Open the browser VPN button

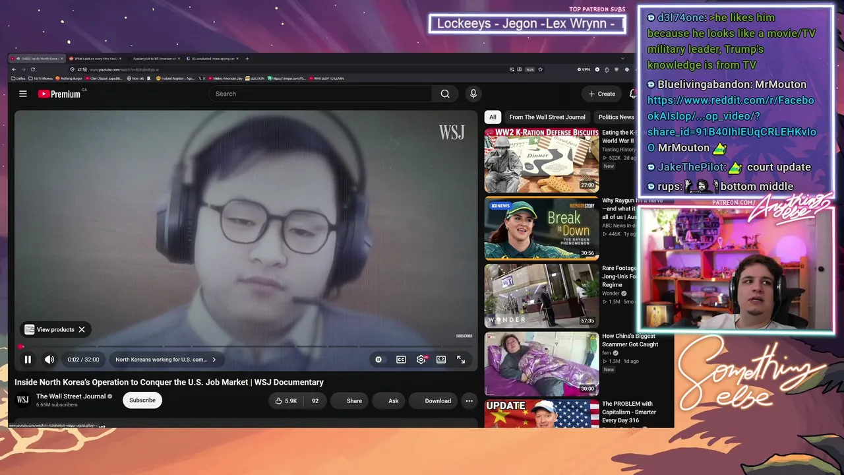(x=584, y=69)
